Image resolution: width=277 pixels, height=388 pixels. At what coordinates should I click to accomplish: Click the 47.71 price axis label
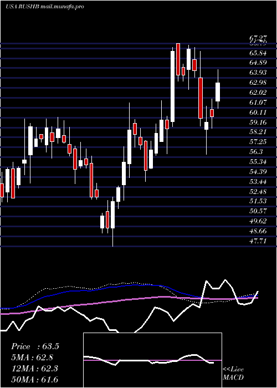pos(258,241)
